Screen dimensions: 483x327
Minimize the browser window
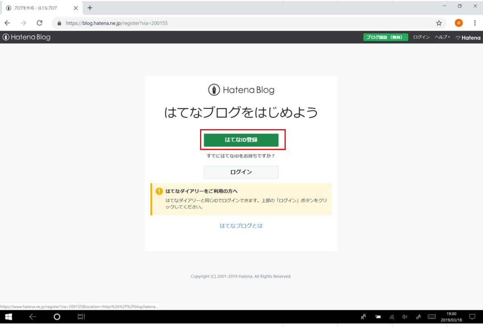pyautogui.click(x=444, y=6)
